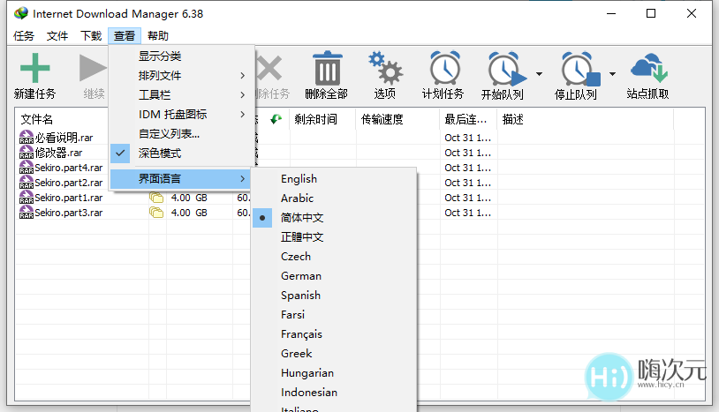Click the RAR icon of Sekiro.part3.rar
This screenshot has height=412, width=719.
coord(26,213)
